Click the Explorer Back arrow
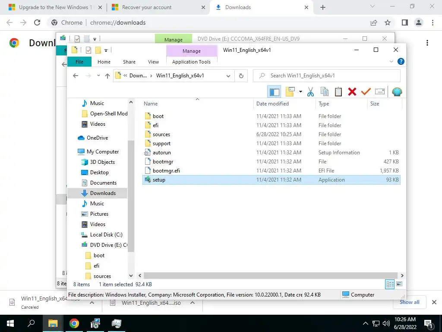The width and height of the screenshot is (442, 332). pyautogui.click(x=76, y=76)
